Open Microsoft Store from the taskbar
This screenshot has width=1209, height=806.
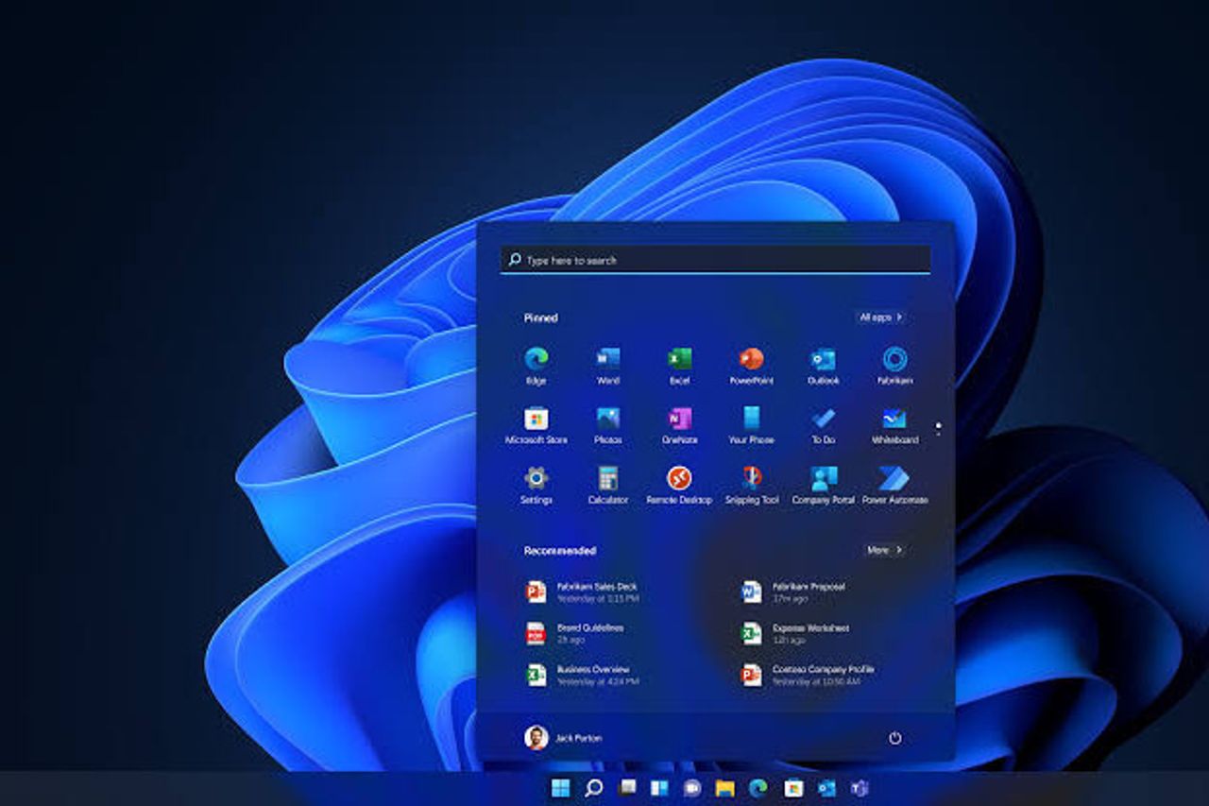tap(793, 788)
